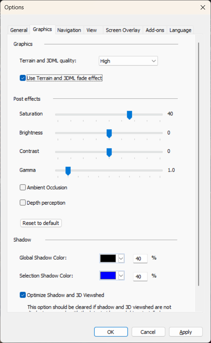Uncheck Optimize Shadow and 3D Viewshed
Viewport: 211px width, 343px height.
pos(23,295)
